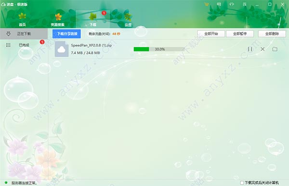289x186 pixels.
Task: Select 正在下载 in the sidebar
Action: [24, 34]
